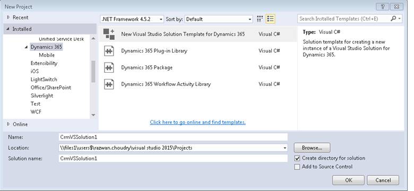Image resolution: width=414 pixels, height=191 pixels.
Task: Click the tree scroll up arrow
Action: click(93, 39)
